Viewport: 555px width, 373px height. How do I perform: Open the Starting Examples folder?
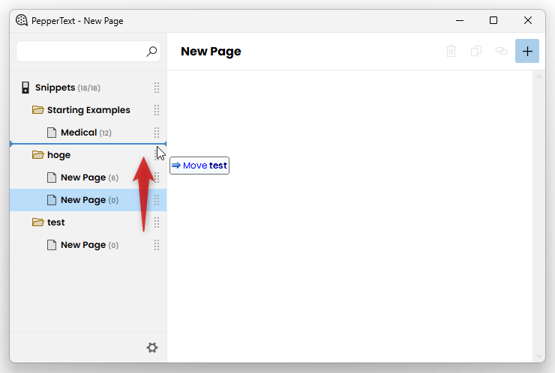[x=88, y=110]
